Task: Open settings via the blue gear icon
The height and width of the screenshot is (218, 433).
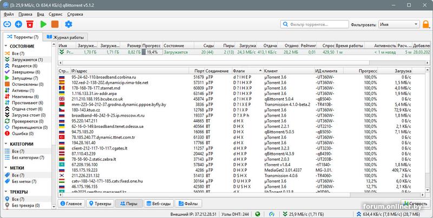Action: [x=68, y=24]
